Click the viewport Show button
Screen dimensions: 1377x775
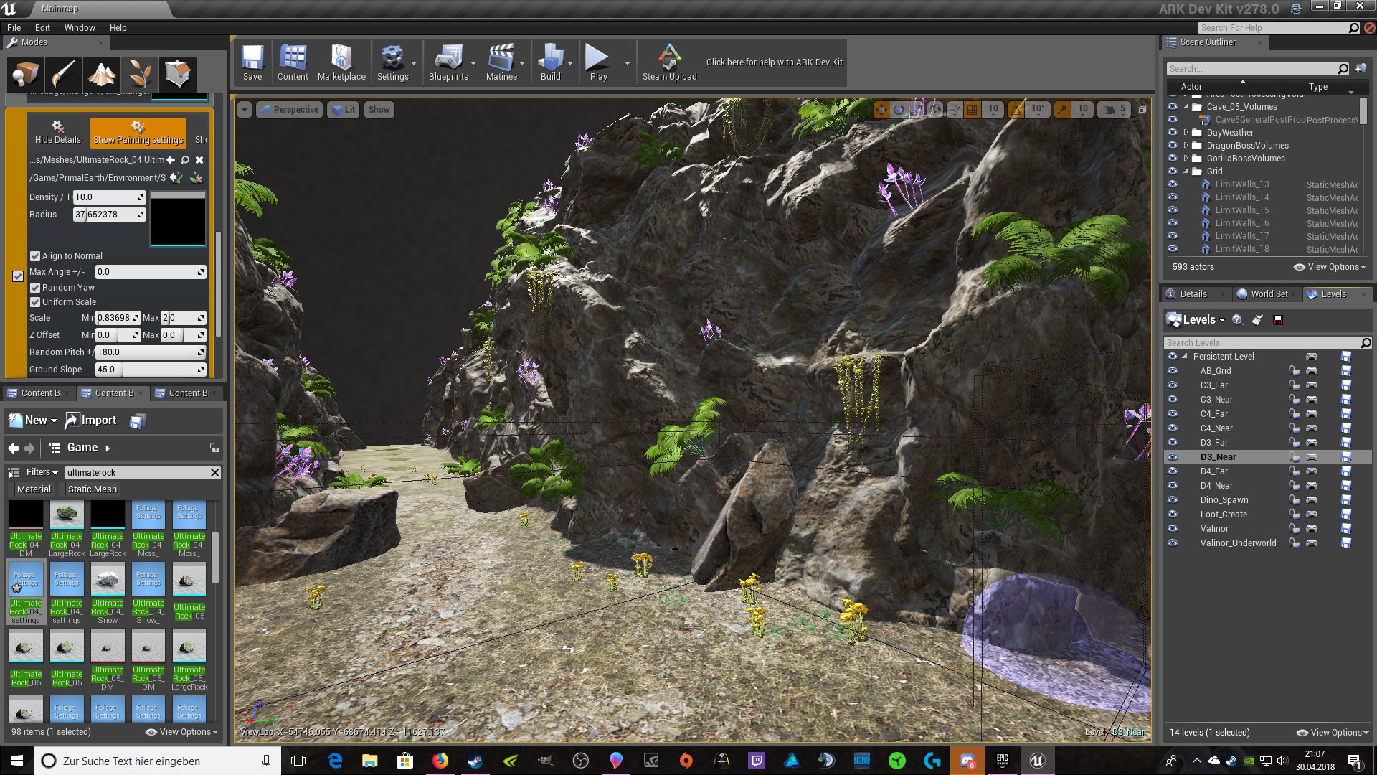pyautogui.click(x=379, y=110)
